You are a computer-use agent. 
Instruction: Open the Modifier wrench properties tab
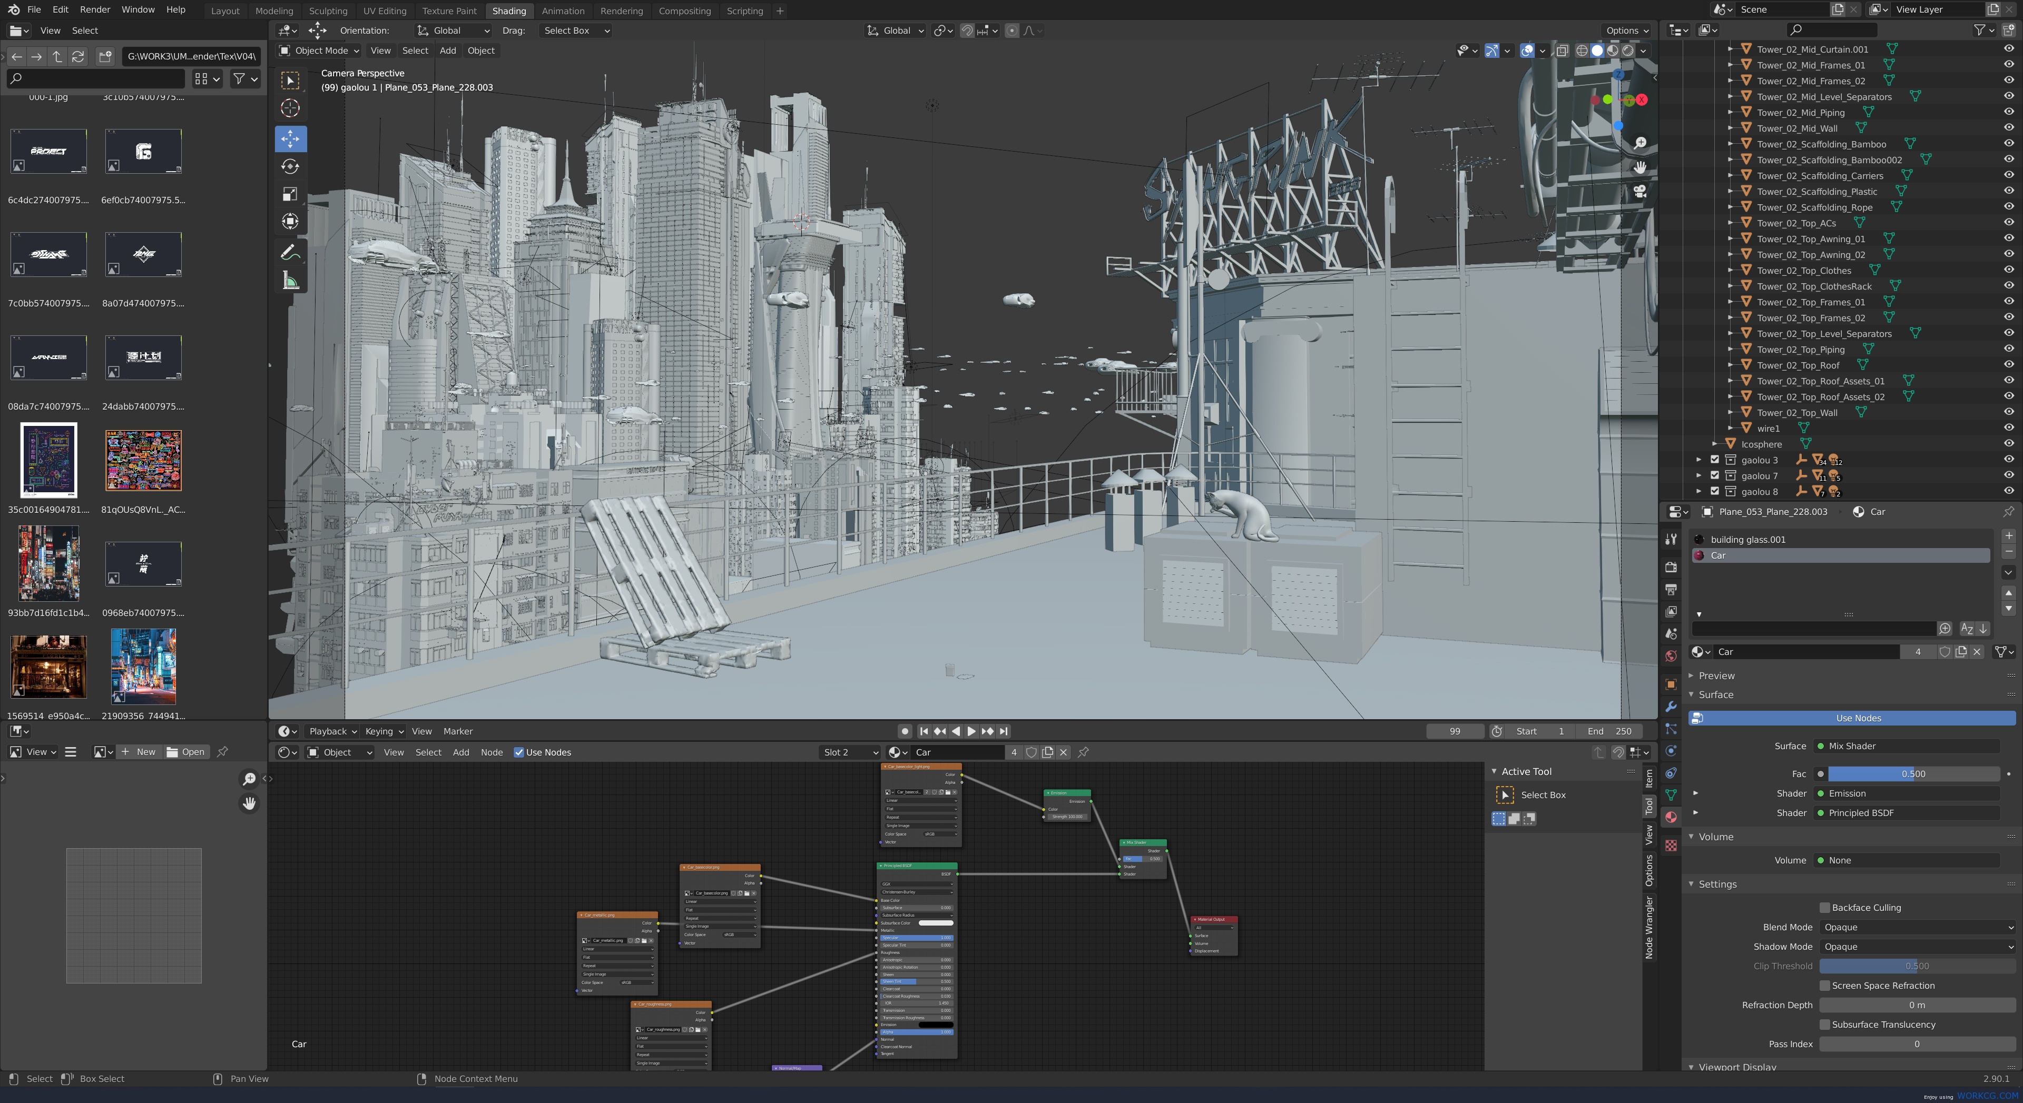[1671, 707]
